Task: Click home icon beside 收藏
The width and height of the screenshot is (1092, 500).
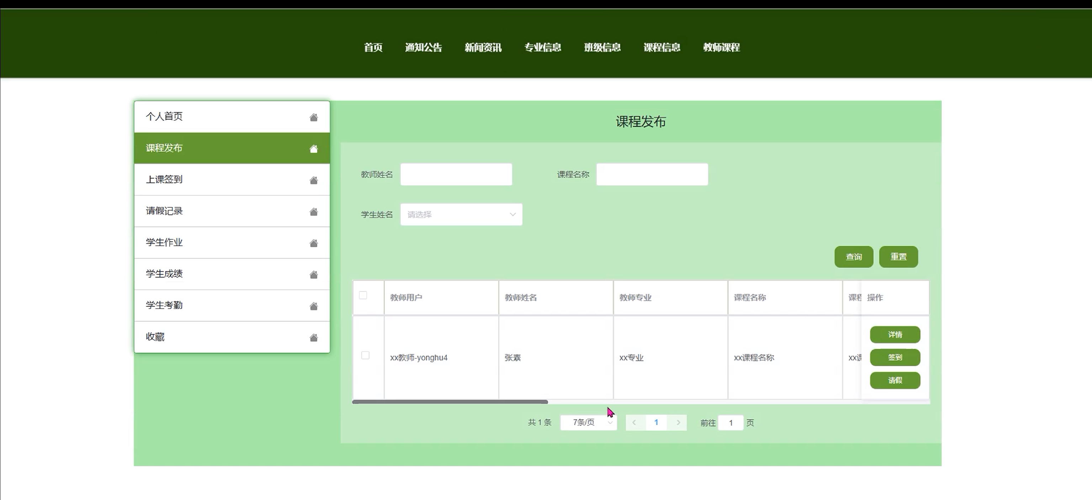Action: [313, 337]
